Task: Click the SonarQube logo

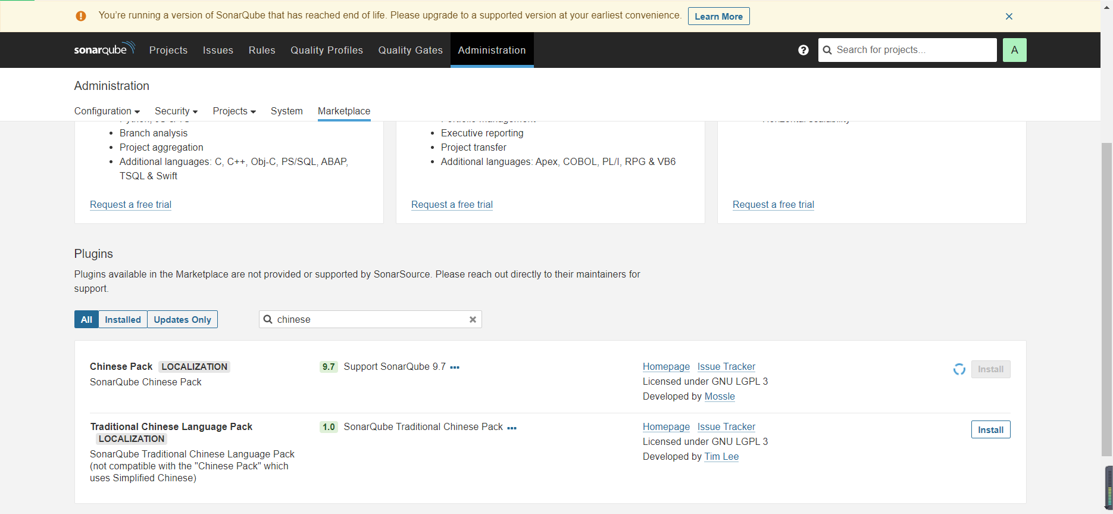Action: (105, 49)
